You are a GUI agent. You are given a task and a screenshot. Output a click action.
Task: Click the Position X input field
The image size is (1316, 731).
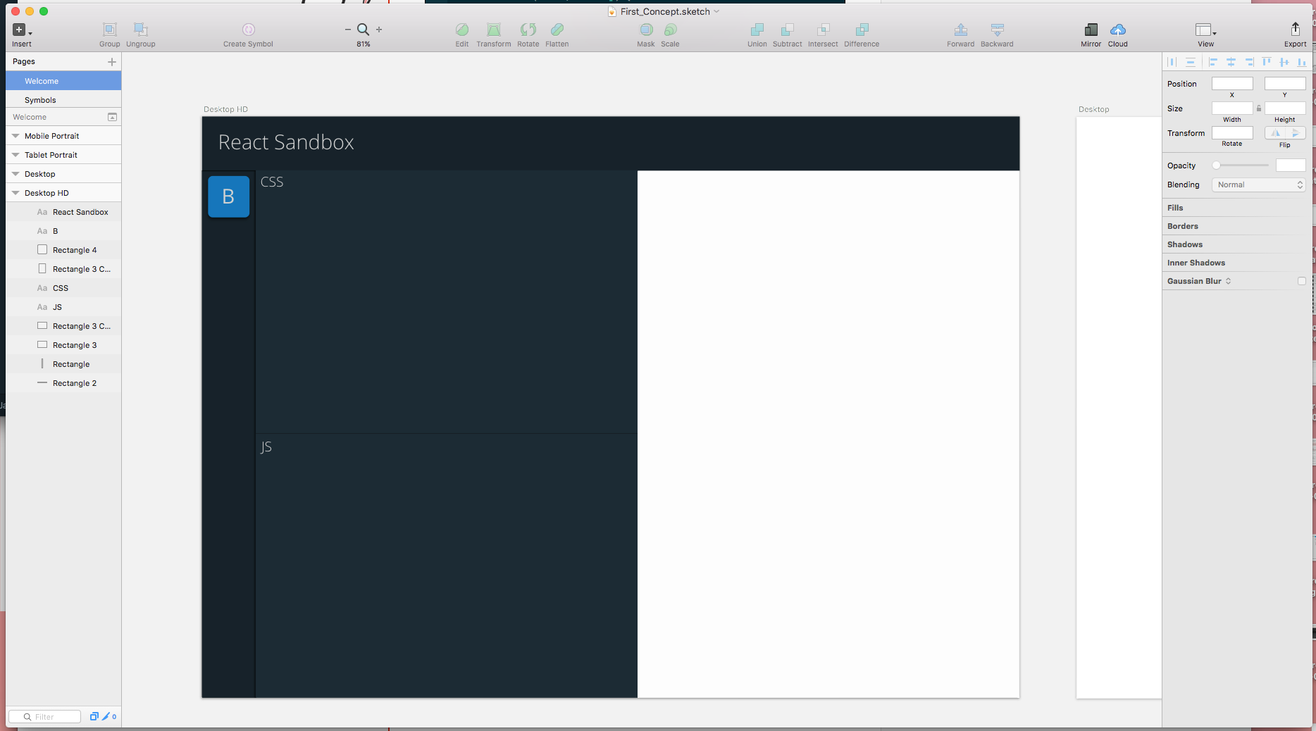[x=1232, y=84]
